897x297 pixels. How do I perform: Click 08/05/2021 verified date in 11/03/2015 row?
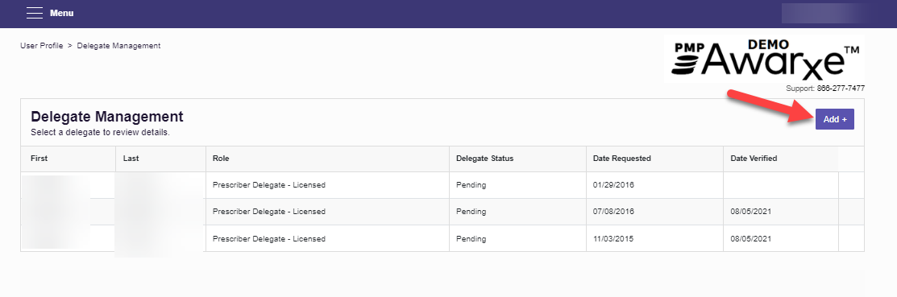click(751, 239)
